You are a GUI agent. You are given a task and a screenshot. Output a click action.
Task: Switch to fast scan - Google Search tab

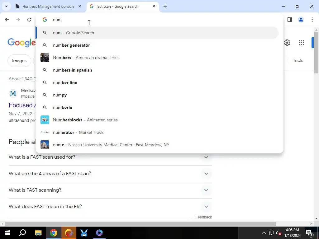click(123, 7)
